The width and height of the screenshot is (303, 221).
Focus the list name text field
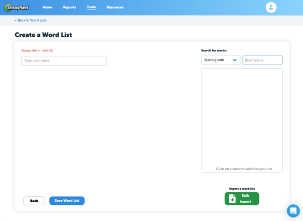coord(64,61)
